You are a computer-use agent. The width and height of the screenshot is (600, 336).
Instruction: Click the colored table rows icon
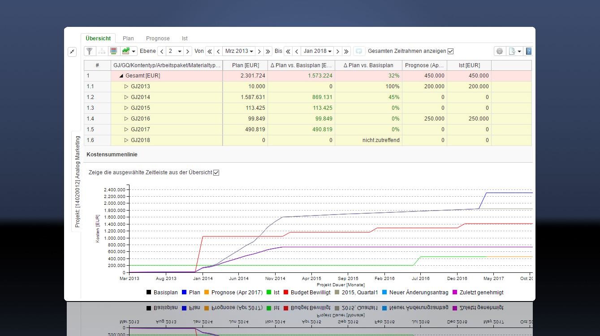coord(114,51)
